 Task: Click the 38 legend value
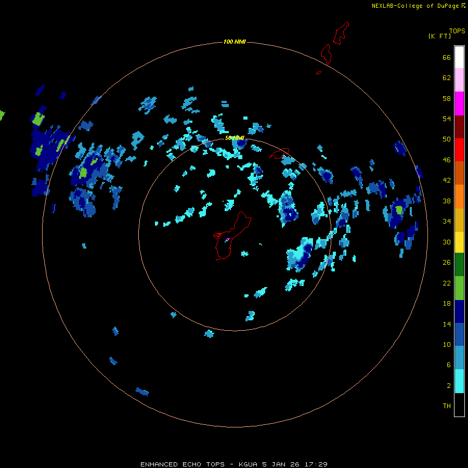[x=447, y=201]
